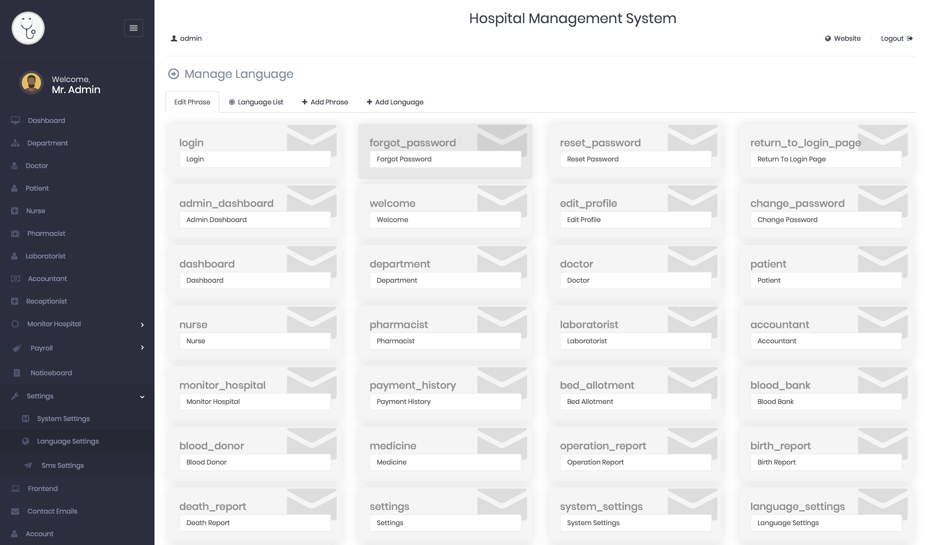Open Sms Settings in the sidebar submenu
Screen dimensions: 927x545
pos(63,465)
